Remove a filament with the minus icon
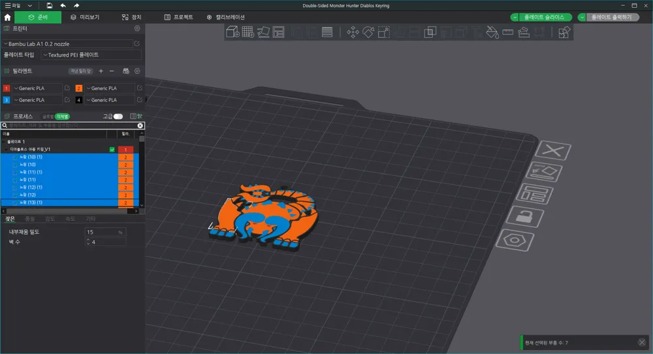The width and height of the screenshot is (653, 354). point(112,71)
